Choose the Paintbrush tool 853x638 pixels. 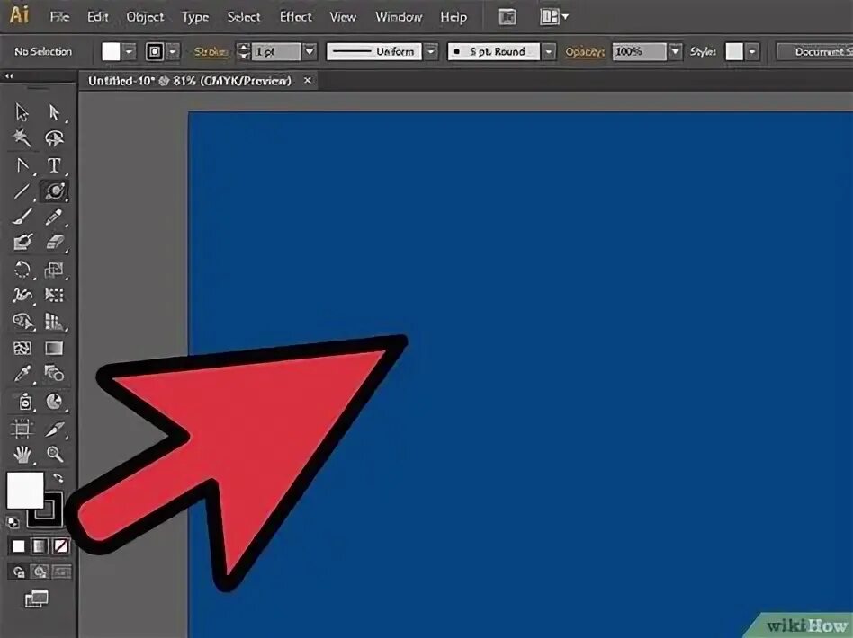click(x=22, y=217)
